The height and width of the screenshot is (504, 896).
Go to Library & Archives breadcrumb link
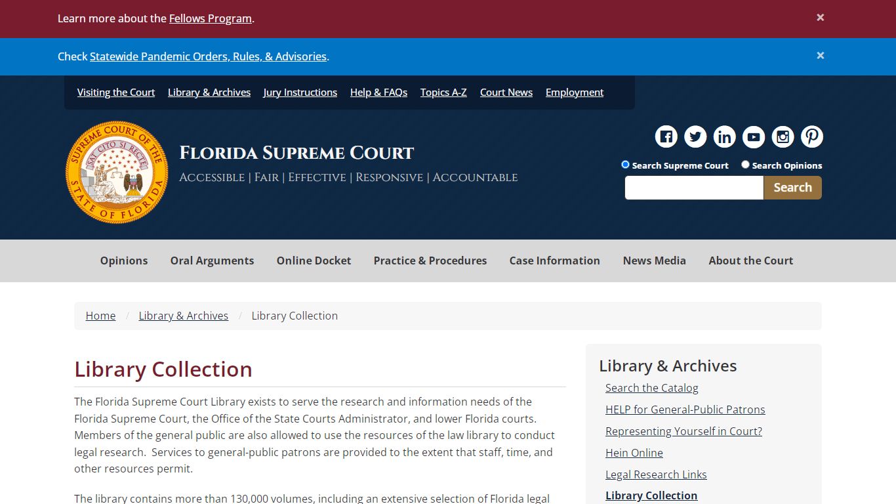pos(184,316)
